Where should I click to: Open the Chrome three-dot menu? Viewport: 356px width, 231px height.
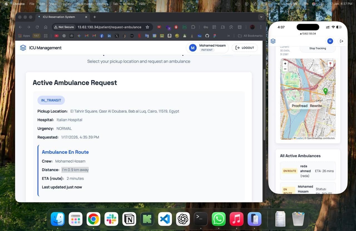point(261,27)
